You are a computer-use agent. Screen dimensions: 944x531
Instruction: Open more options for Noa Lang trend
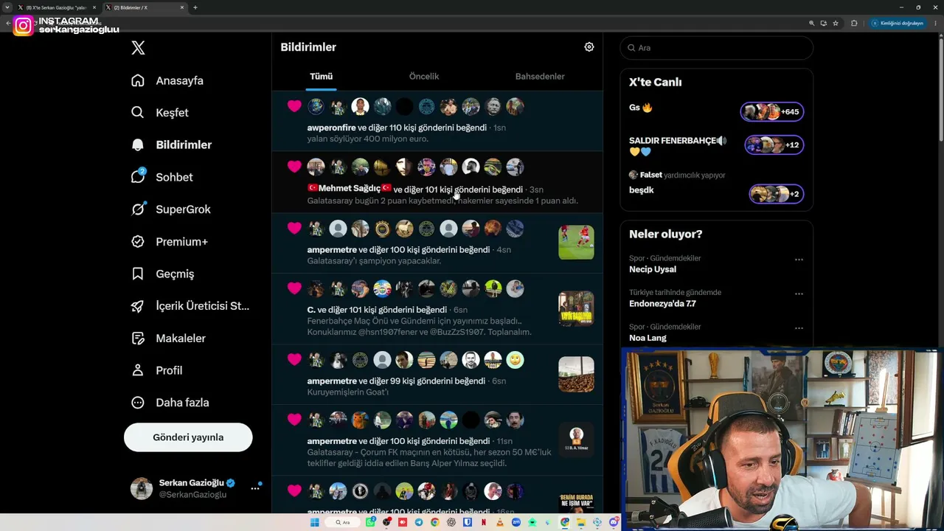[x=799, y=327]
